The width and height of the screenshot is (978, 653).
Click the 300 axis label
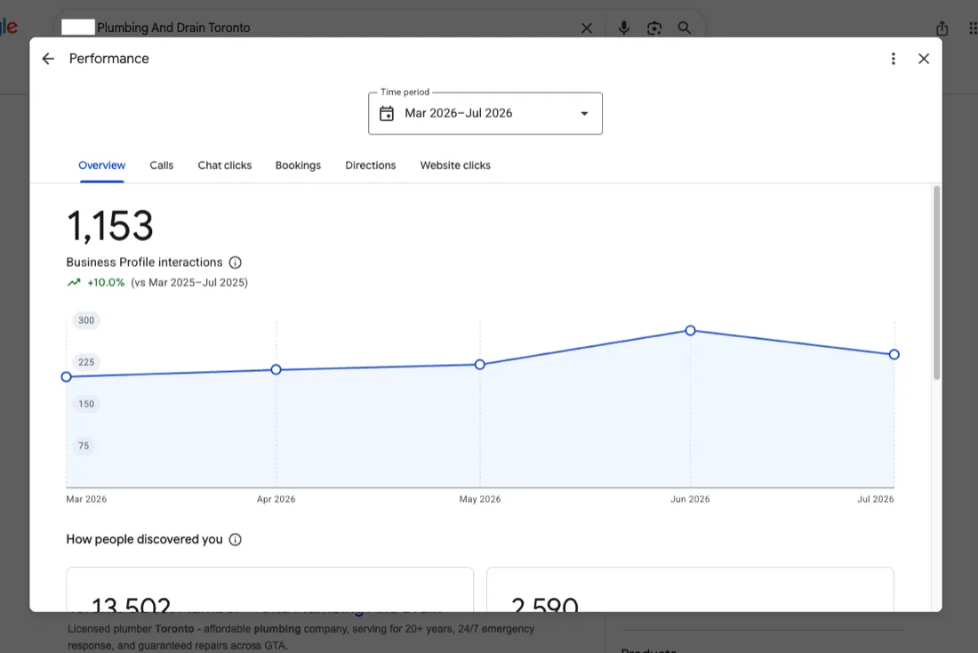pos(86,320)
